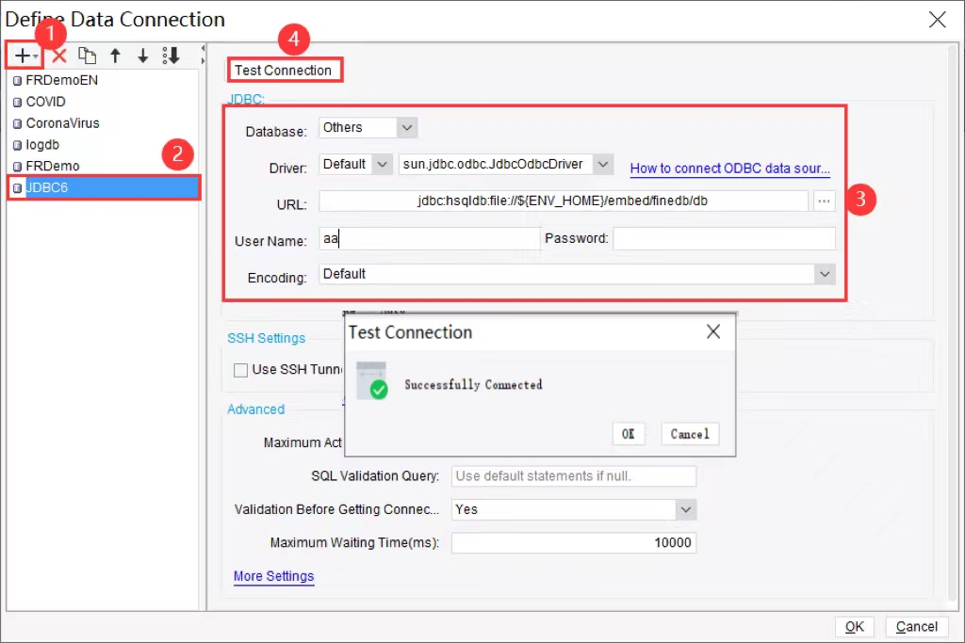Screen dimensions: 965x643
Task: Open the Database type dropdown
Action: [x=406, y=127]
